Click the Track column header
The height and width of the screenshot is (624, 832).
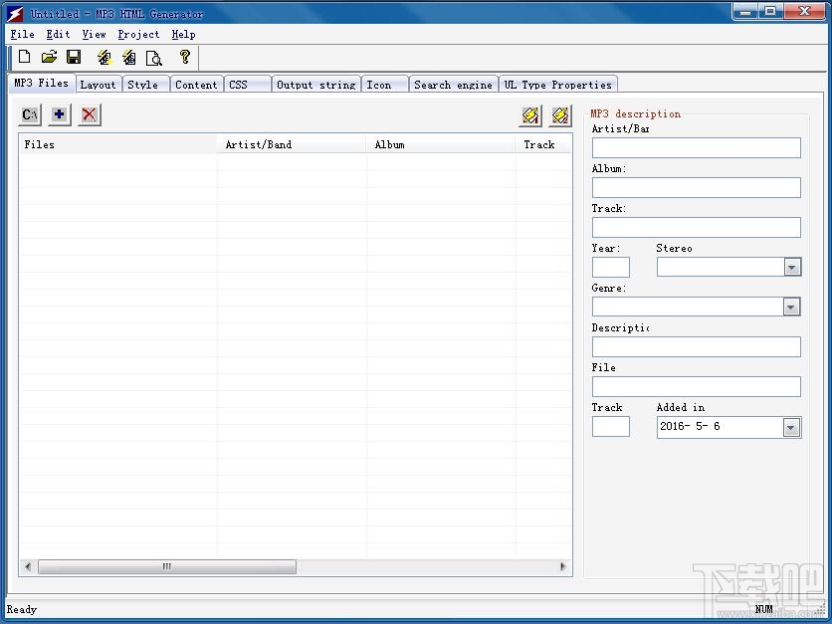click(x=543, y=144)
